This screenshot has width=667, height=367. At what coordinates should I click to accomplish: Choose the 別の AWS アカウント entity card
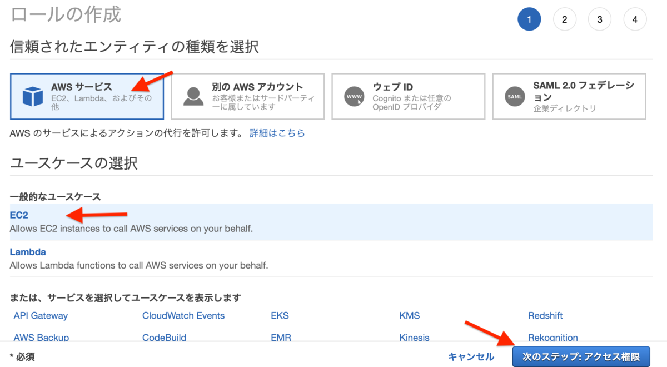point(248,96)
